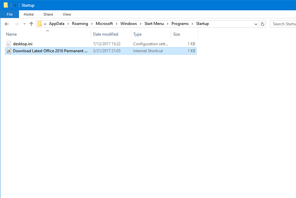
Task: Refresh the Startup folder view
Action: (263, 24)
